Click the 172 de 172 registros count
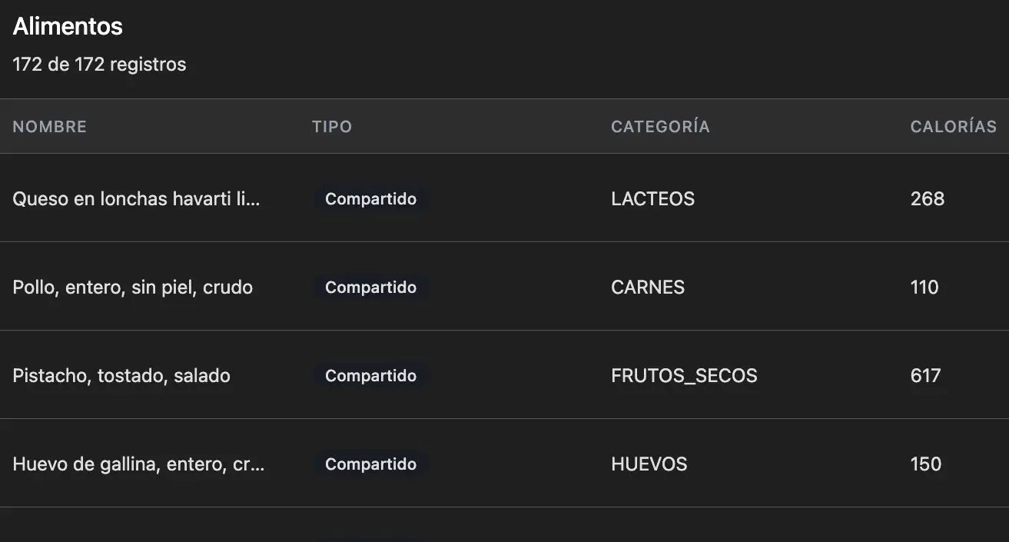 (99, 65)
